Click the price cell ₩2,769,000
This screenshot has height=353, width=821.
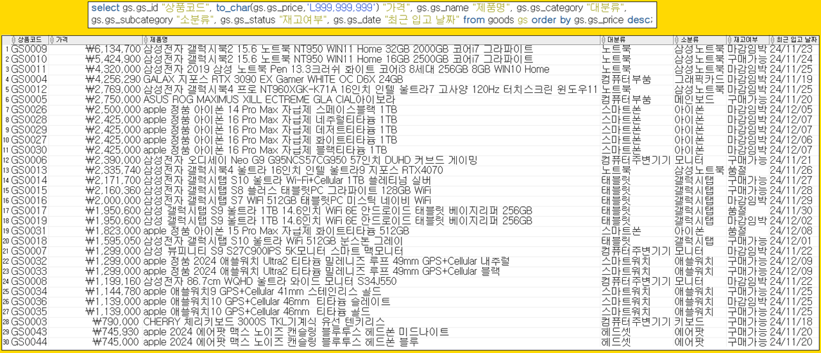(x=113, y=89)
